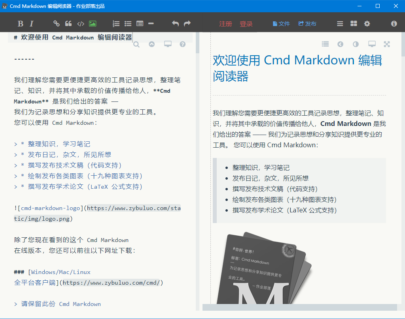Click preview bullet 整理知识，学习笔记

[x=261, y=168]
